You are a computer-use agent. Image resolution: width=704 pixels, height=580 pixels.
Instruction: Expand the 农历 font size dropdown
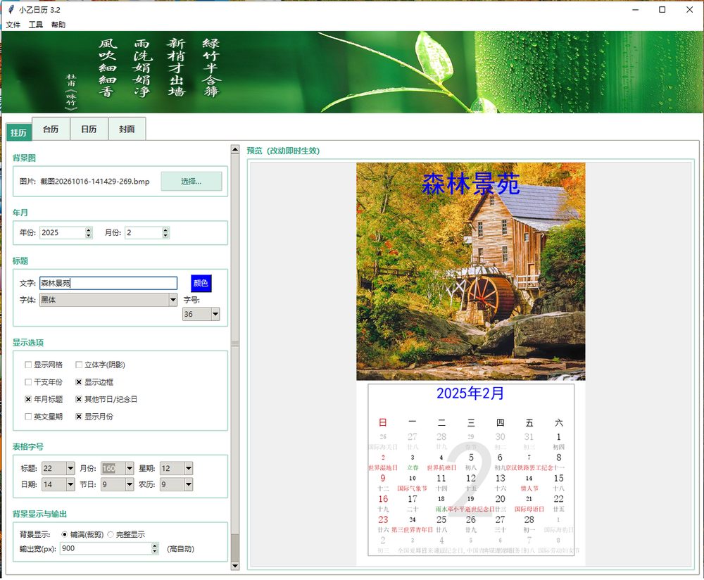tap(189, 484)
